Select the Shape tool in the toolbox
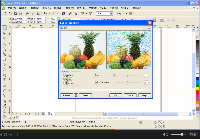This screenshot has height=139, width=200. coord(4,33)
